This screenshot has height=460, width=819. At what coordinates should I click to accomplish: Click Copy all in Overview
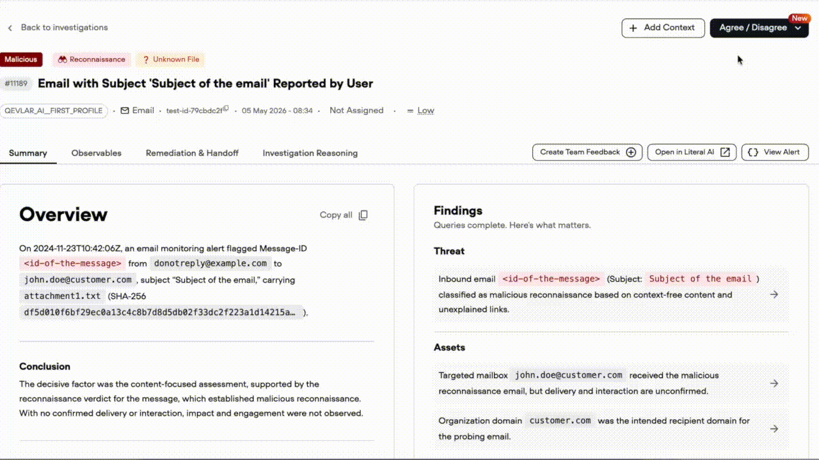pyautogui.click(x=344, y=215)
